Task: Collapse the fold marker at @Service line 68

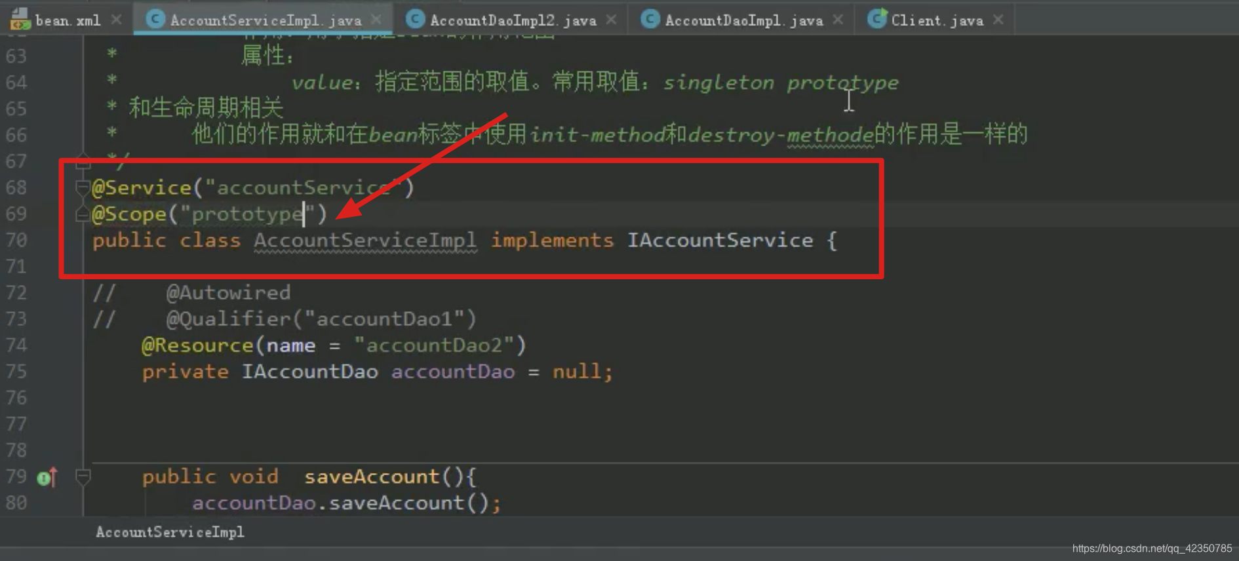Action: (83, 188)
